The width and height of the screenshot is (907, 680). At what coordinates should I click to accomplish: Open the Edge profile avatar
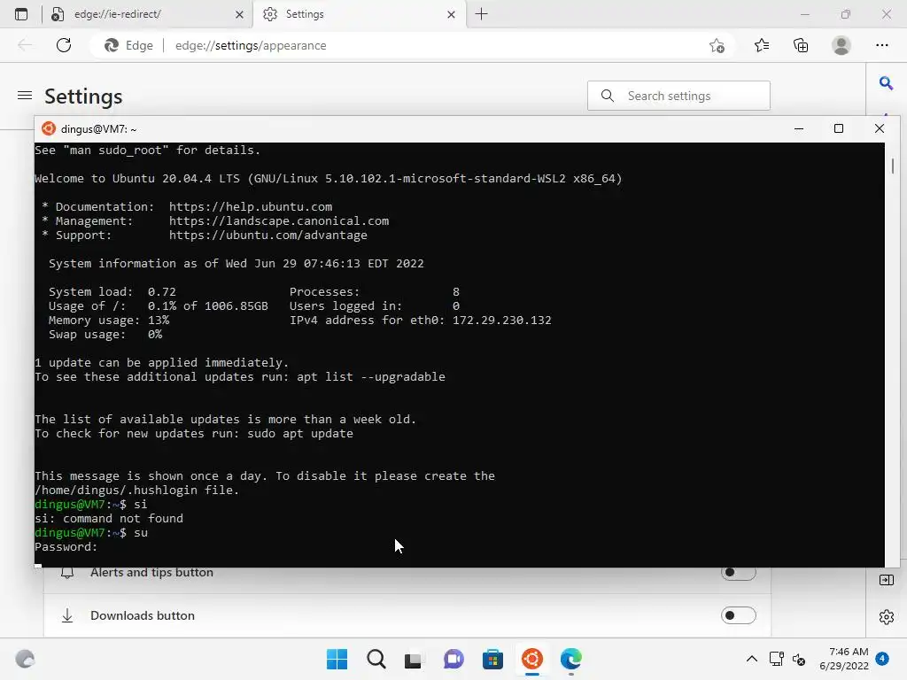pos(841,45)
